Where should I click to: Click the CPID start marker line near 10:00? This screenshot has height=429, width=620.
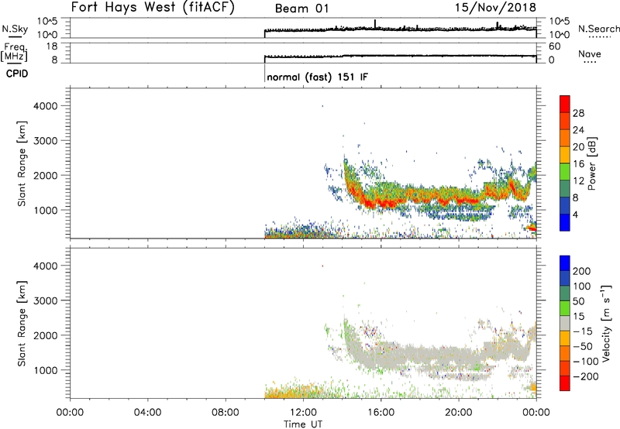coord(264,73)
